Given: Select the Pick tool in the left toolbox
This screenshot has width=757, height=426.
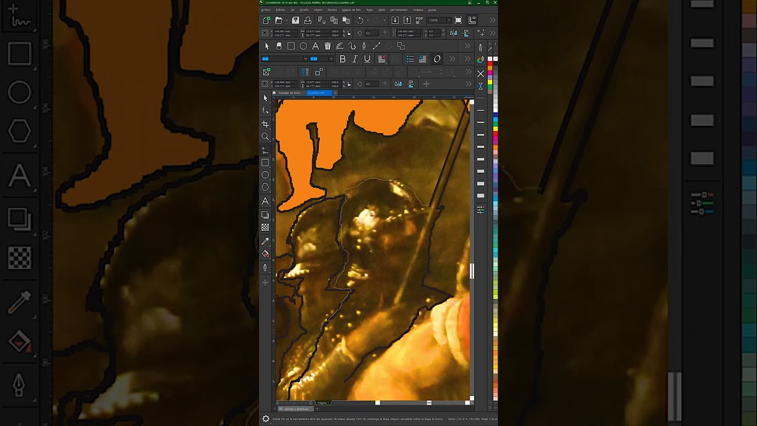Looking at the screenshot, I should (266, 97).
